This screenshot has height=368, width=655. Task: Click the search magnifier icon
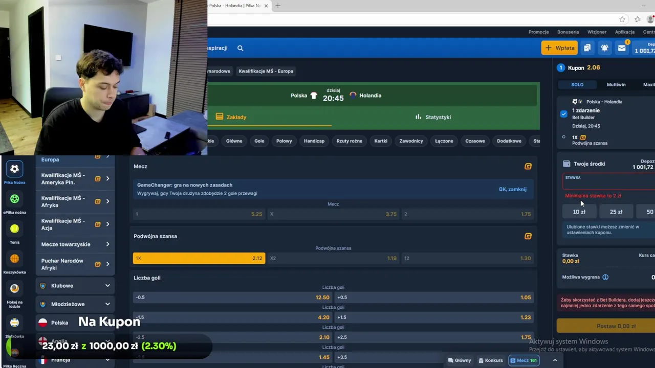(x=240, y=48)
